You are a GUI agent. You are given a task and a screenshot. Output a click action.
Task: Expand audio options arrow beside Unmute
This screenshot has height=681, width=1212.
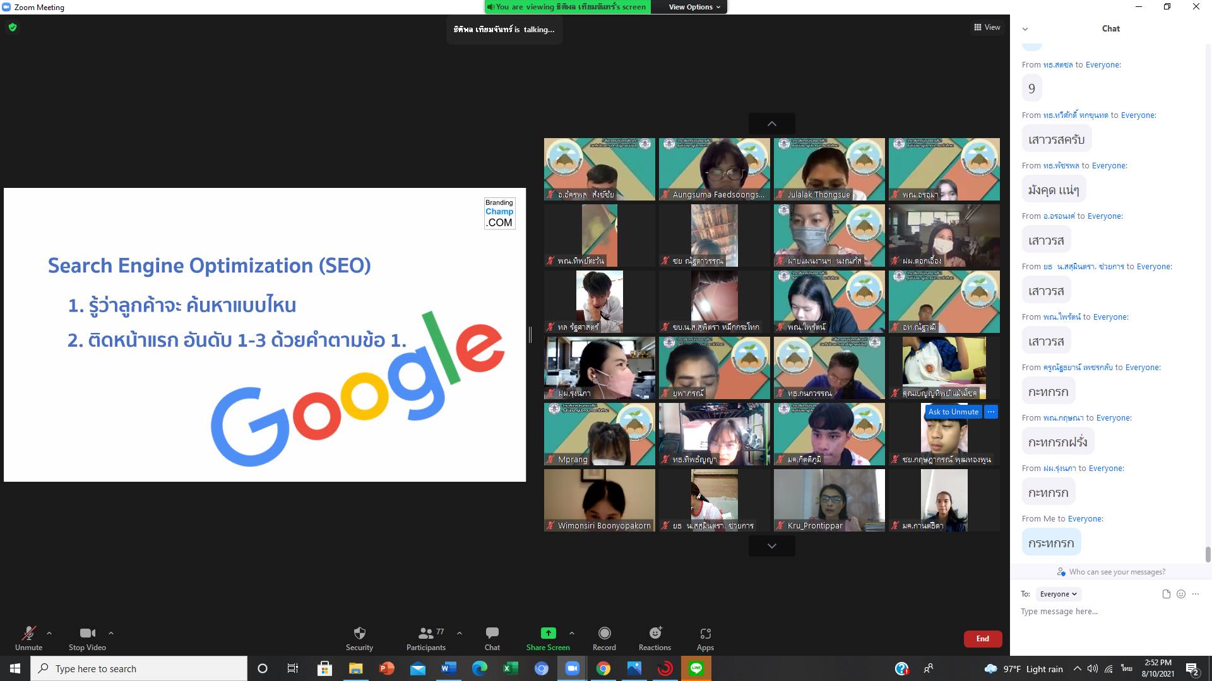pos(49,633)
